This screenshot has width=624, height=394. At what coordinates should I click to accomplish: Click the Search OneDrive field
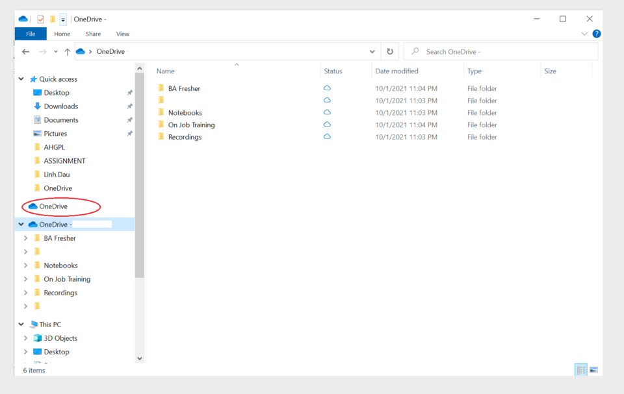500,52
